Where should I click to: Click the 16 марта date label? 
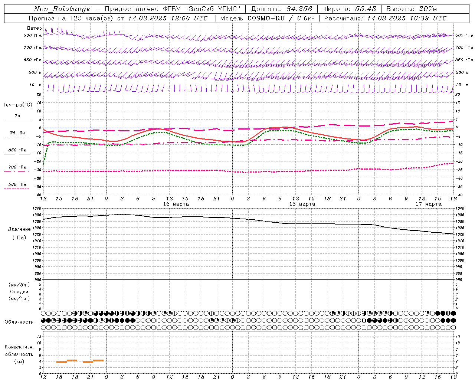(x=302, y=204)
